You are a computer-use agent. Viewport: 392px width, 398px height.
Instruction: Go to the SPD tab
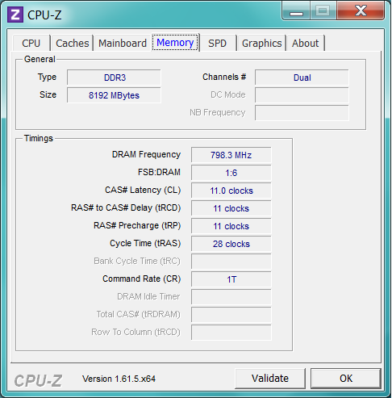(218, 43)
